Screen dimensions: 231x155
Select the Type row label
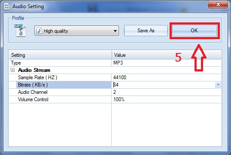click(x=16, y=63)
